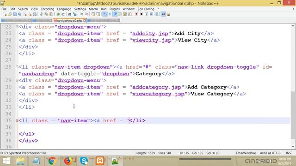
Task: Switch to index.php tab
Action: point(42,20)
